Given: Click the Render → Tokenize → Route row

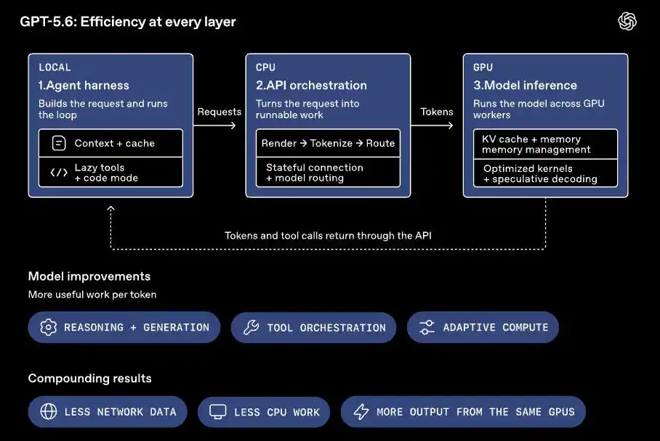Looking at the screenshot, I should [x=328, y=143].
